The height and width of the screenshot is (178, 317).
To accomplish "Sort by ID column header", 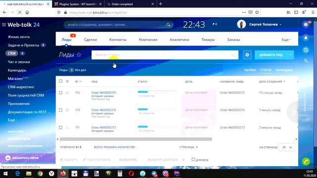I will pos(78,82).
